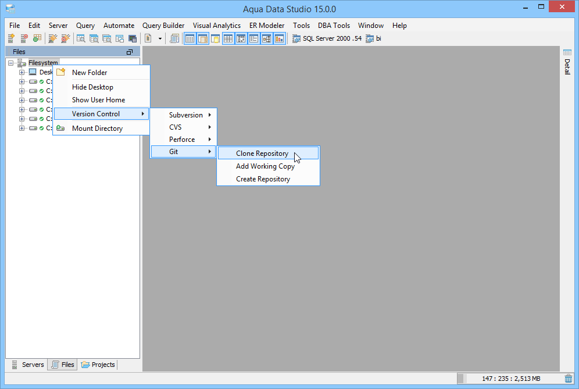Click the Files panel title header
Viewport: 579px width, 389px height.
[x=72, y=52]
